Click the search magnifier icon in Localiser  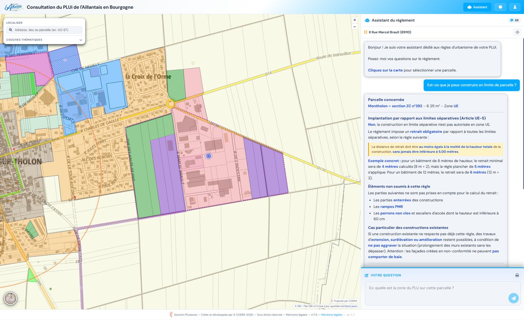click(10, 30)
